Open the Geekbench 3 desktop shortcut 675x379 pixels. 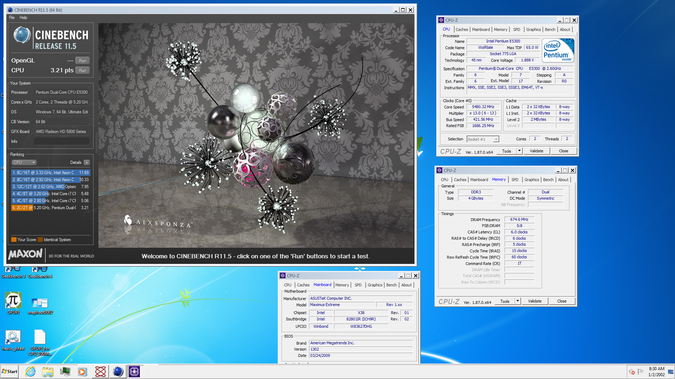coord(13,273)
